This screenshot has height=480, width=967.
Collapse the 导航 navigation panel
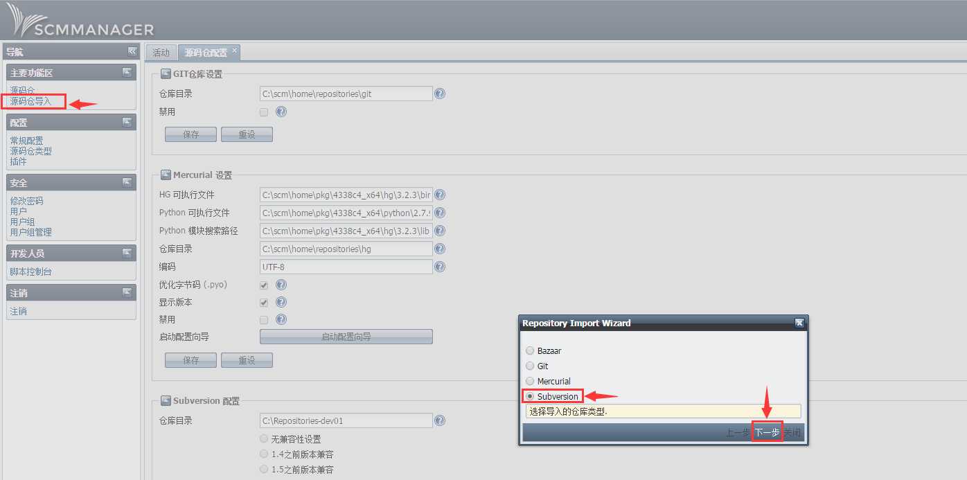coord(132,51)
